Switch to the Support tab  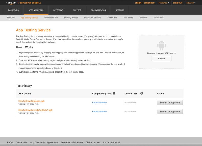coord(77,10)
